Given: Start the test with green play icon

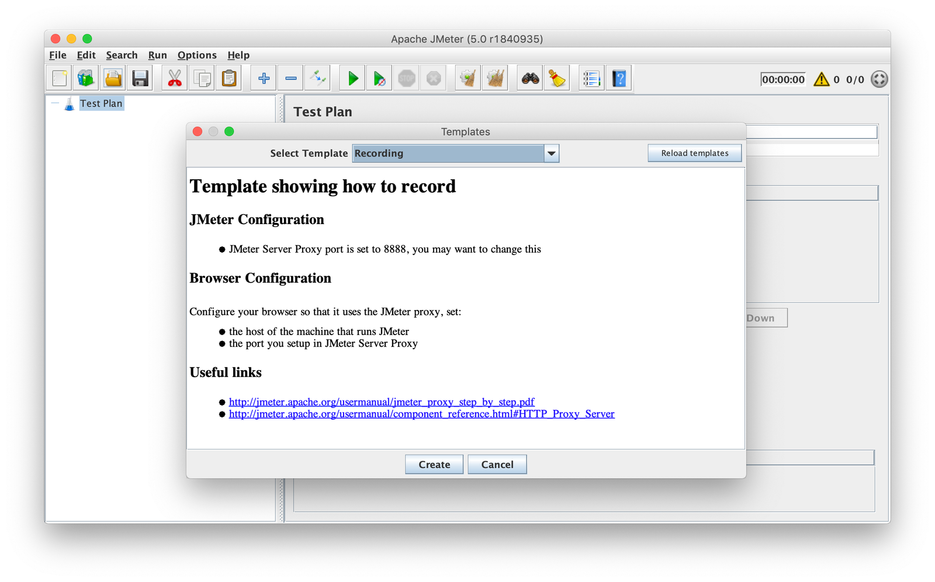Looking at the screenshot, I should coord(352,78).
